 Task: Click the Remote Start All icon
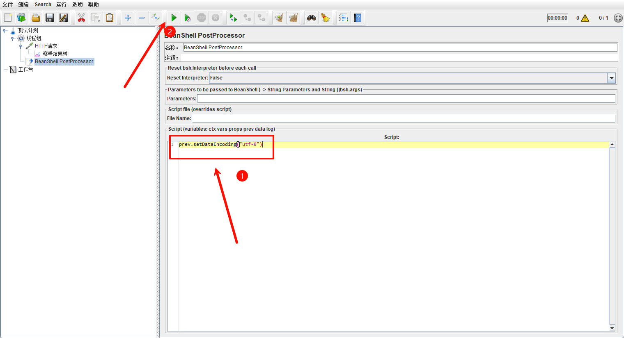click(x=248, y=18)
